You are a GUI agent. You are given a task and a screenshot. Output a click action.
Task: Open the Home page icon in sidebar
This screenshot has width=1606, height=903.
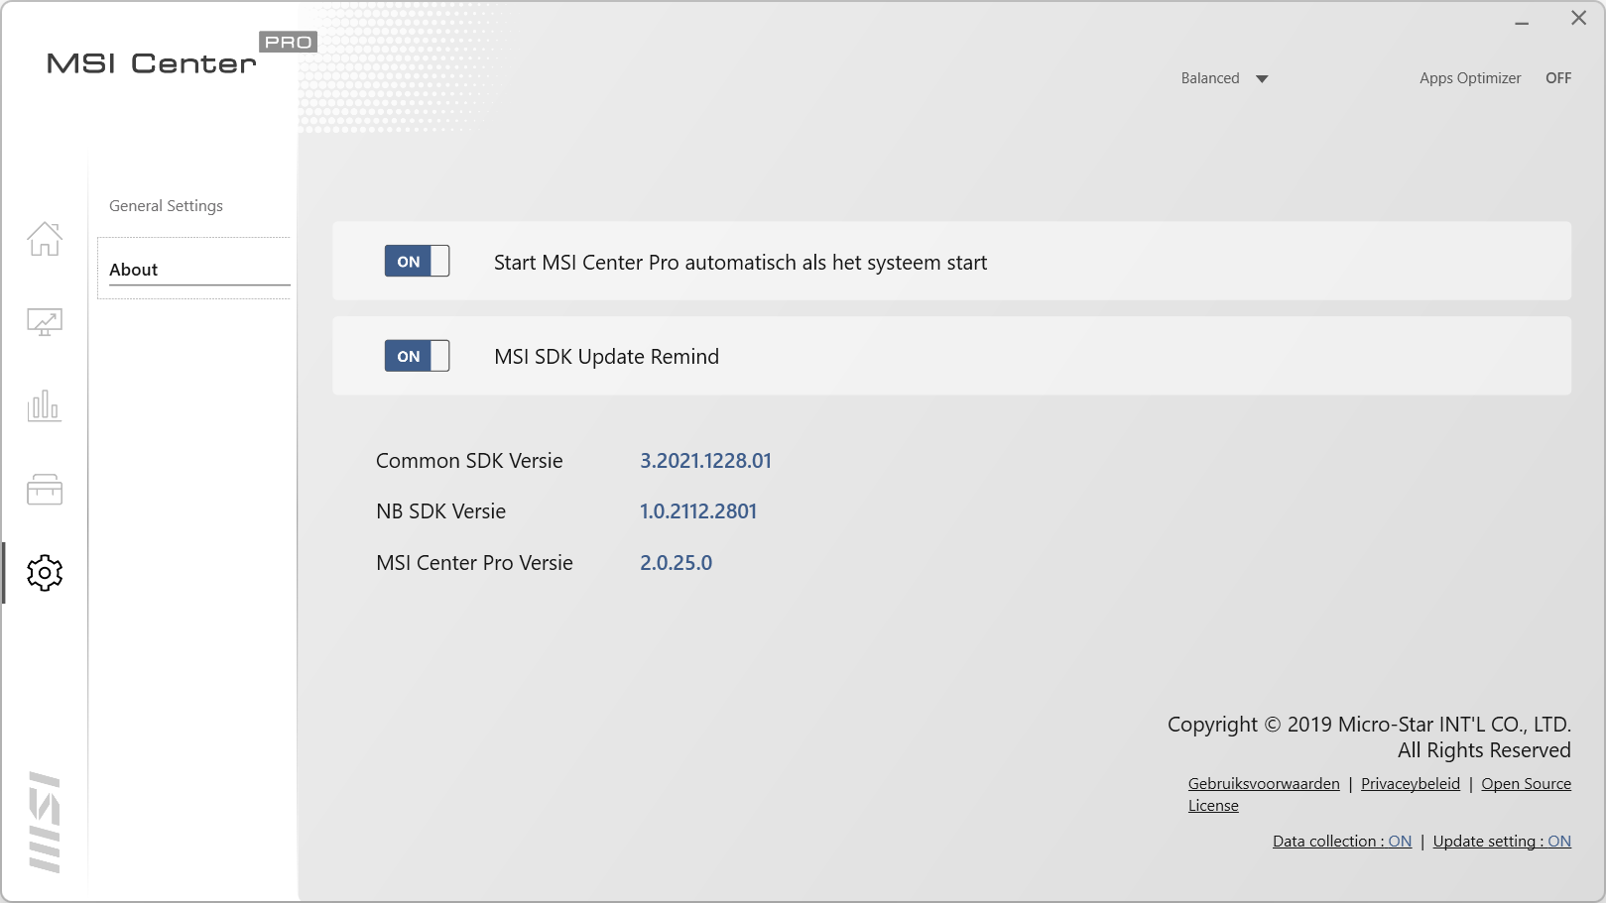pos(45,239)
